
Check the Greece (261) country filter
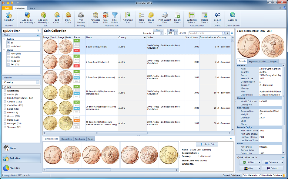5,116
